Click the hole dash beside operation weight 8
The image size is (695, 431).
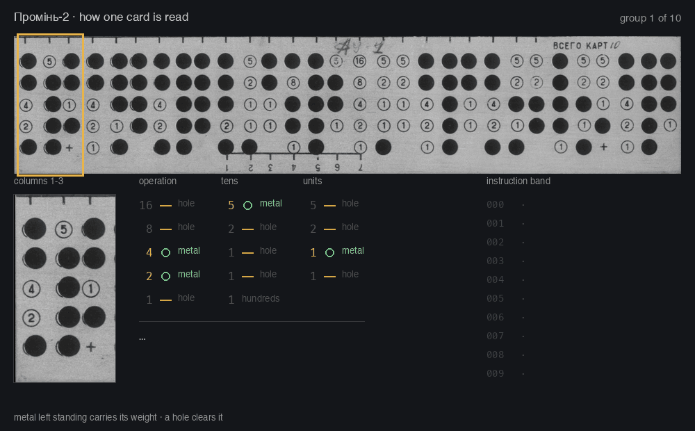165,229
